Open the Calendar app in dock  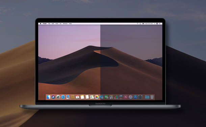[77, 97]
